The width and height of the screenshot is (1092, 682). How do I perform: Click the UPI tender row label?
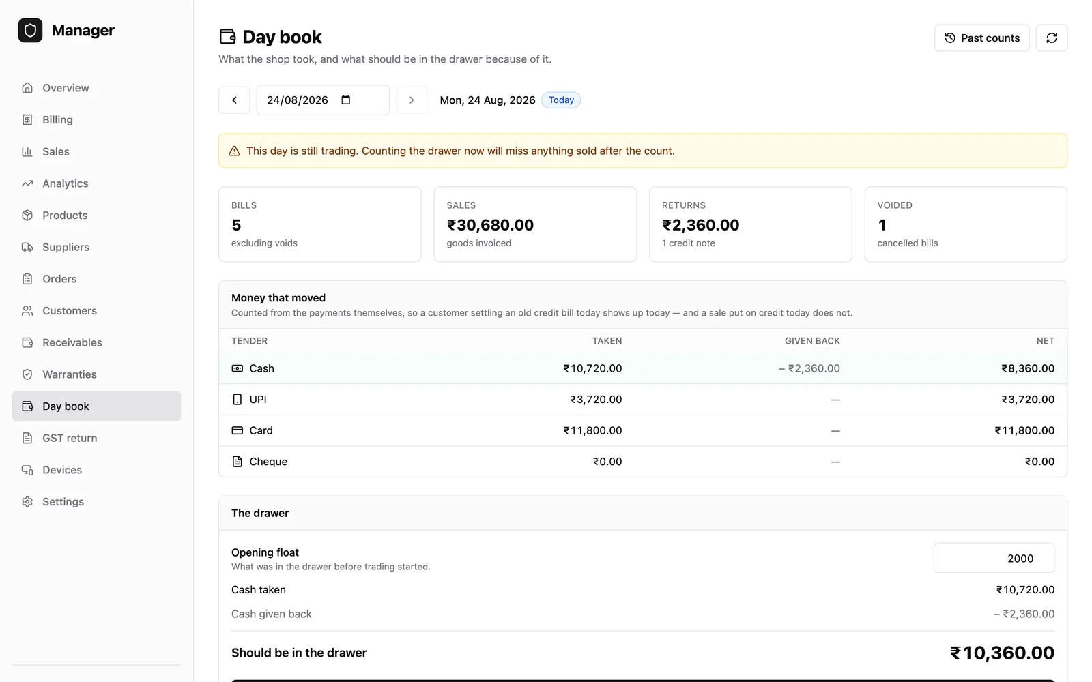258,400
